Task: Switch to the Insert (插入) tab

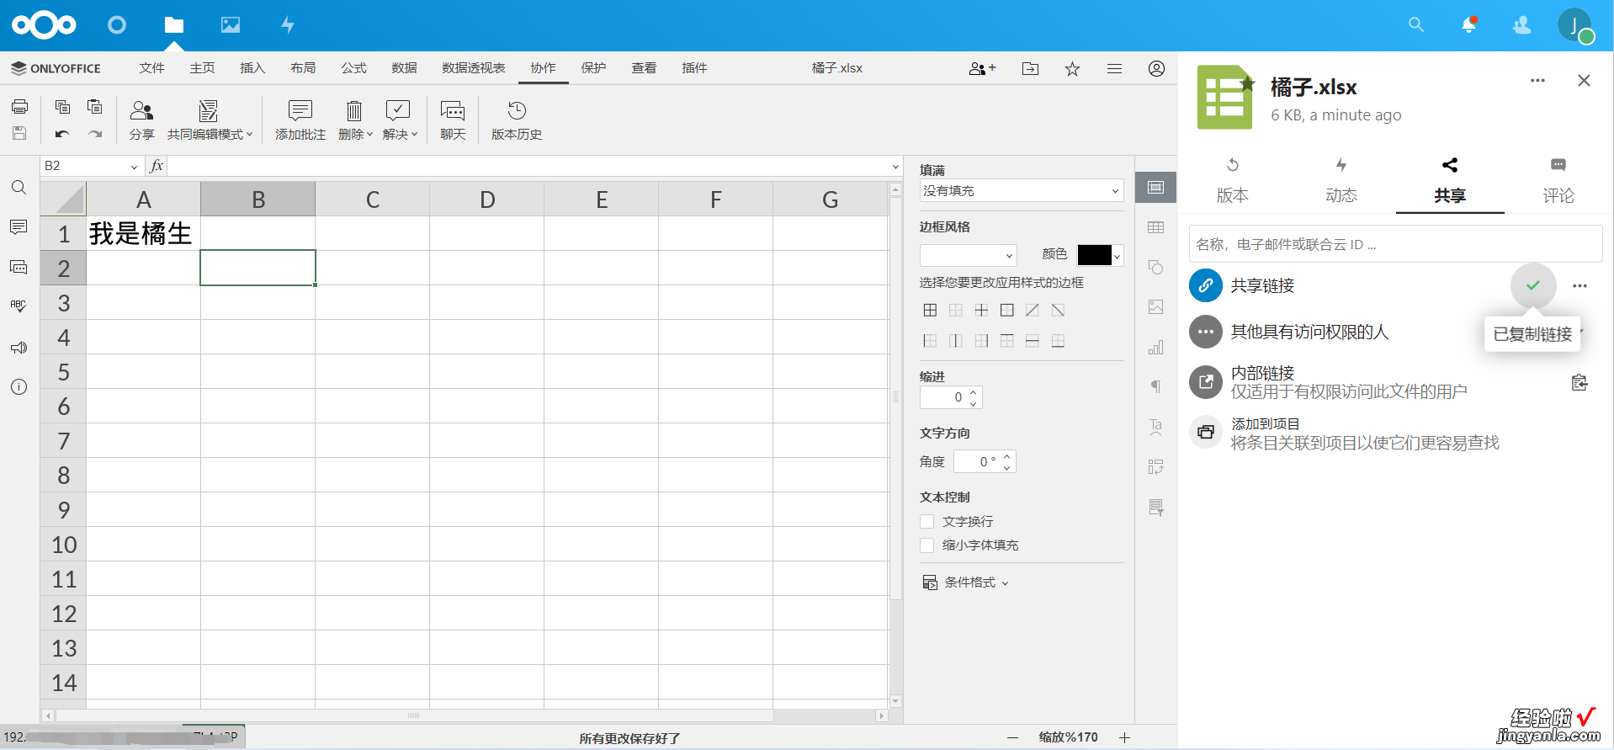Action: (252, 68)
